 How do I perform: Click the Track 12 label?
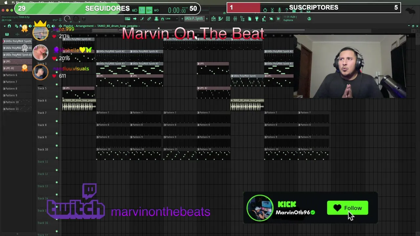[x=43, y=174]
